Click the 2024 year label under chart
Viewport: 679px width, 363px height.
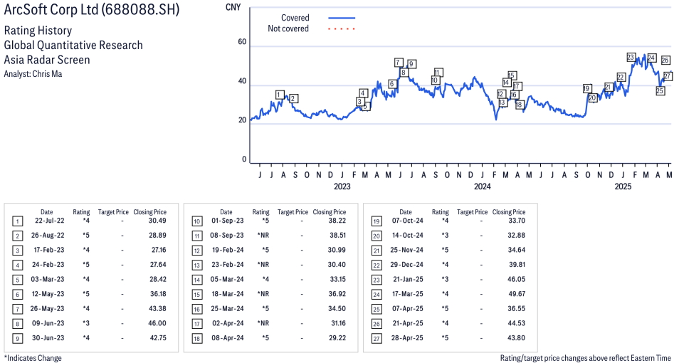coord(483,186)
